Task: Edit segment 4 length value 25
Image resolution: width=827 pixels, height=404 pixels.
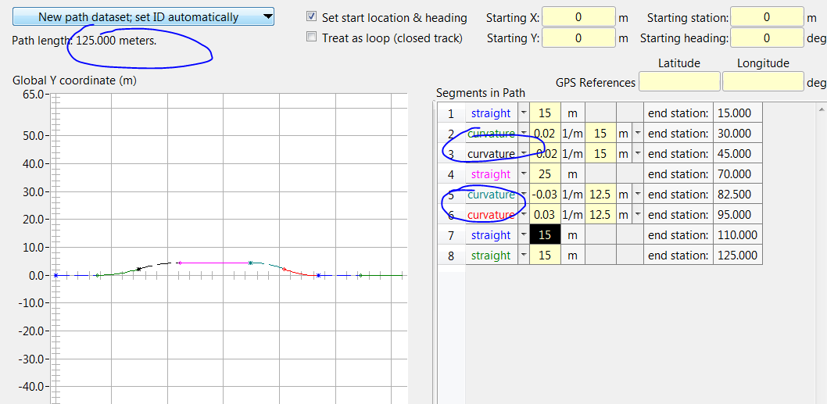Action: [545, 174]
